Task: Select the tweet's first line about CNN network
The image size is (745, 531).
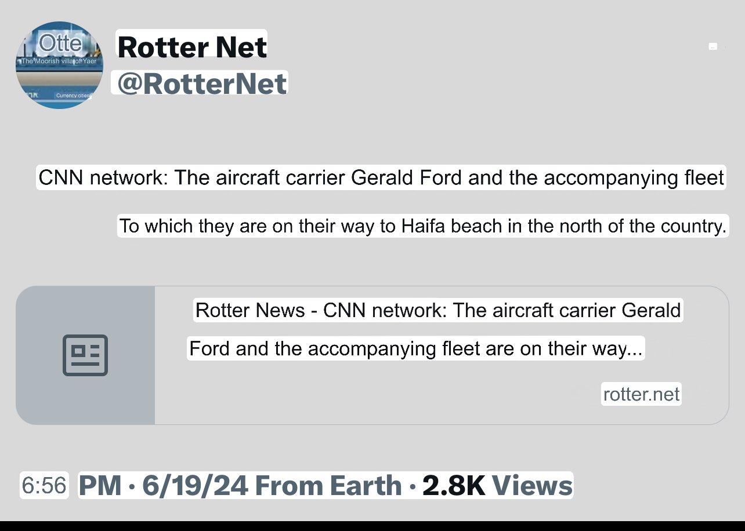Action: click(x=381, y=177)
